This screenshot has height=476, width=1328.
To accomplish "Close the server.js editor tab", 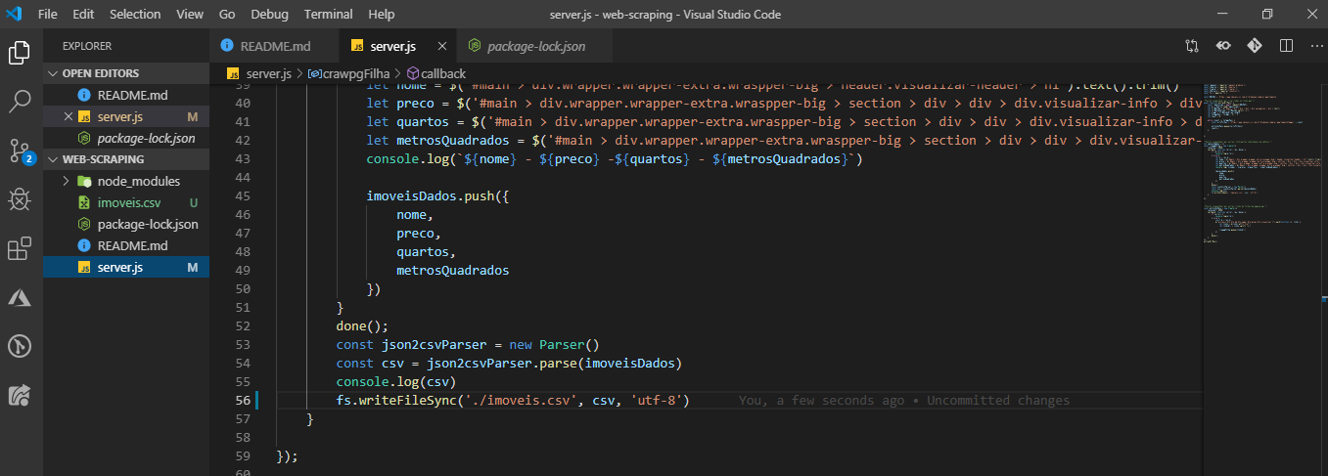I will coord(442,46).
